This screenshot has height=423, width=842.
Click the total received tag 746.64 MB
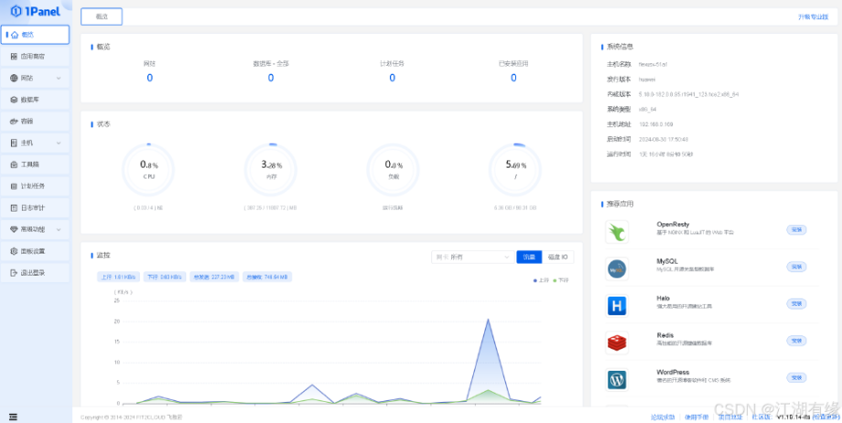[267, 277]
